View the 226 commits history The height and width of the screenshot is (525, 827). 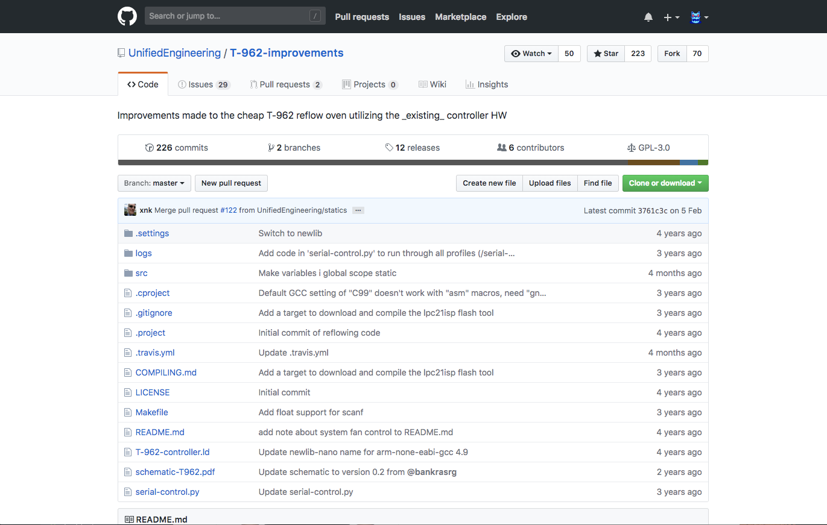(177, 148)
